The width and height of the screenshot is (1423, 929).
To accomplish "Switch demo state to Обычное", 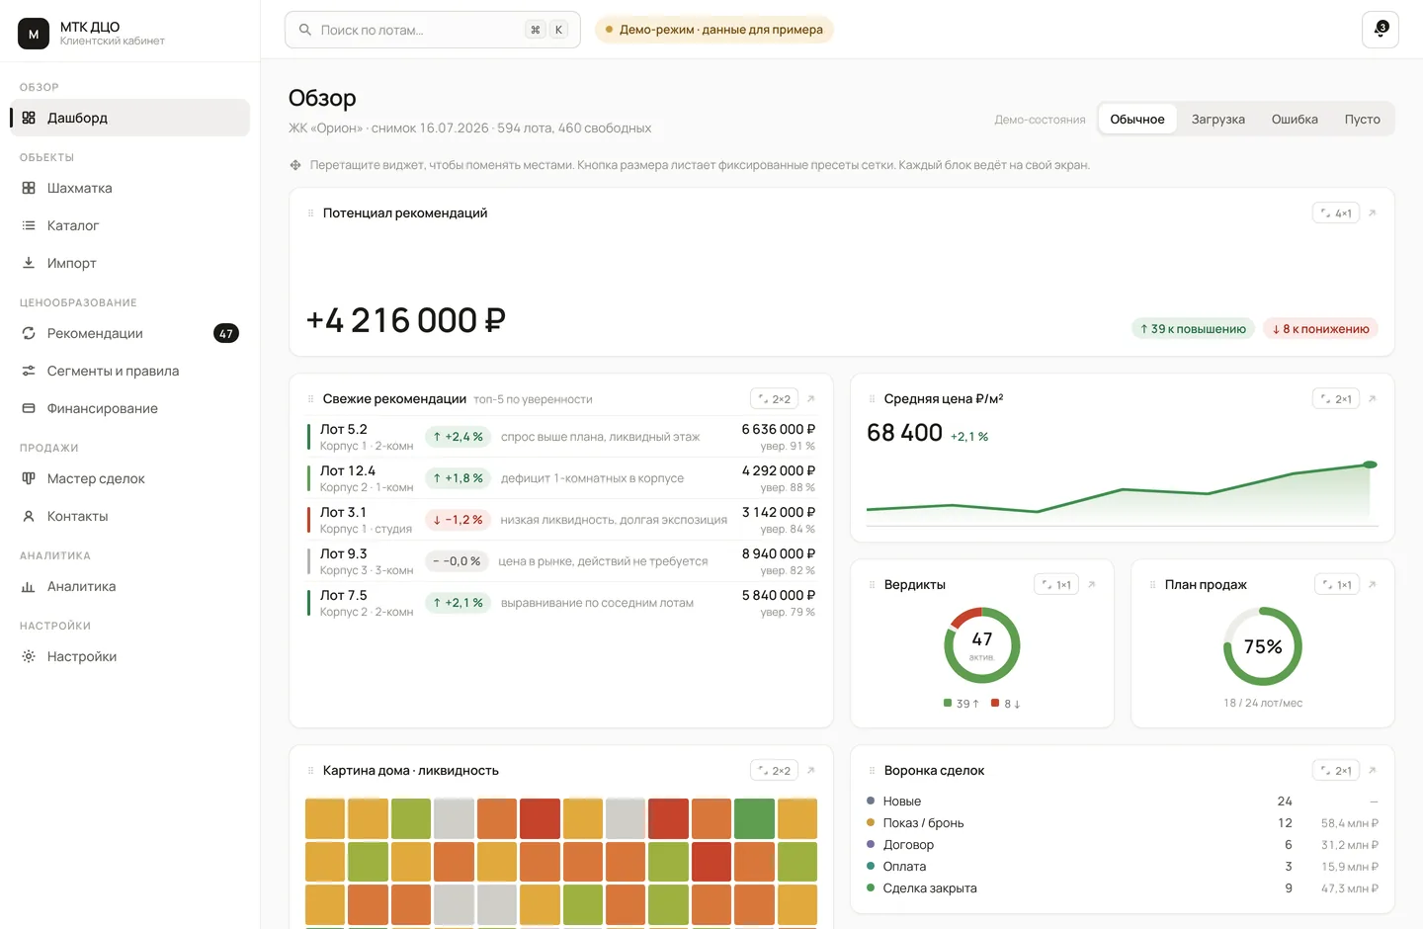I will tap(1137, 120).
